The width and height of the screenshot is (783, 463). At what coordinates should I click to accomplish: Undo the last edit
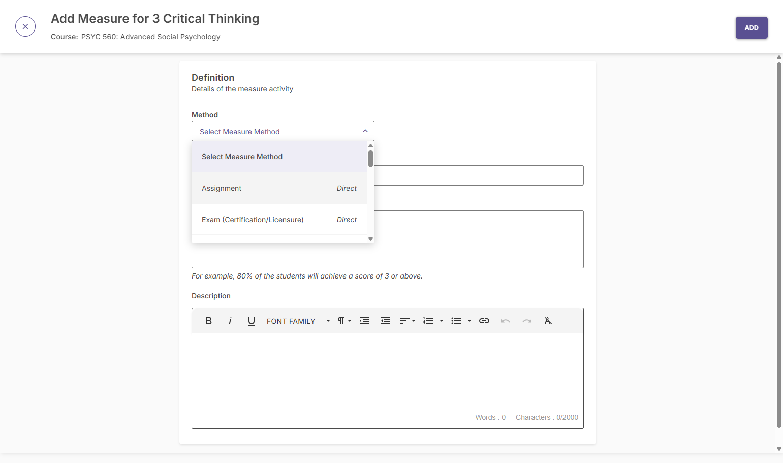click(x=505, y=321)
